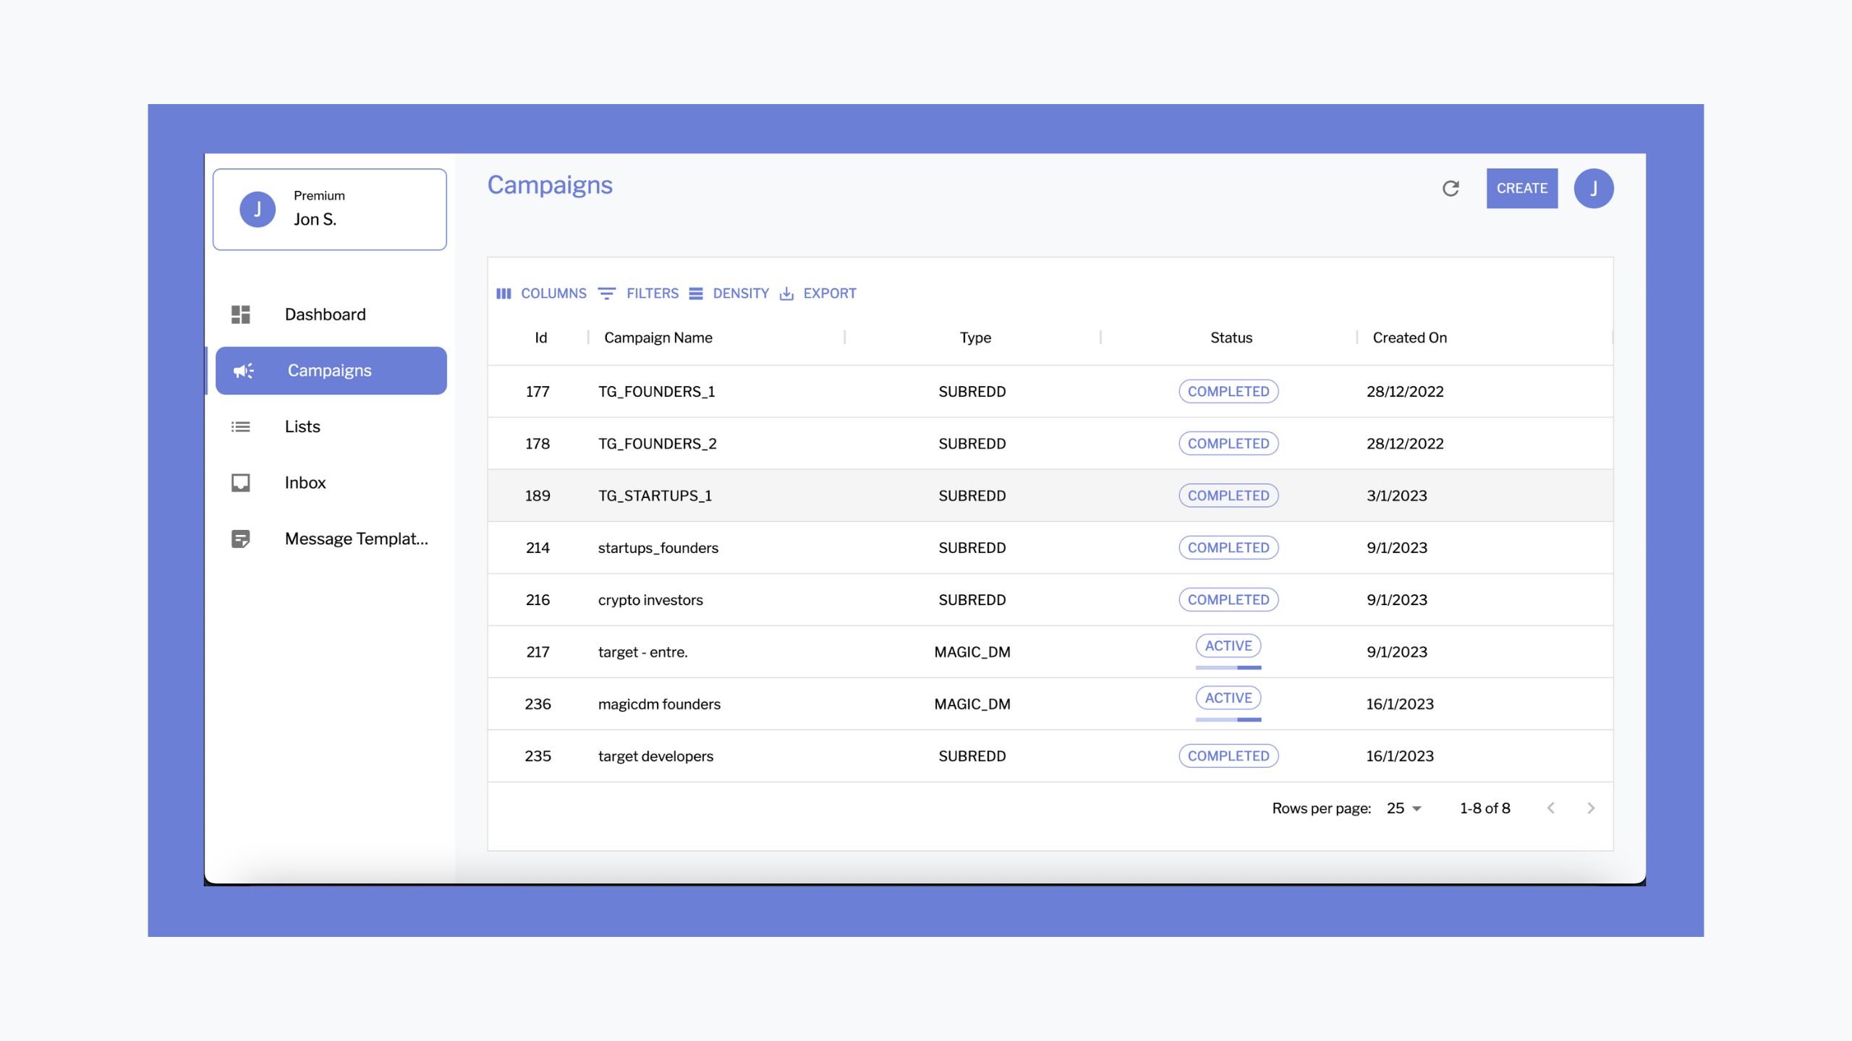Click the ACTIVE status chip for magicdm founders

pos(1228,698)
